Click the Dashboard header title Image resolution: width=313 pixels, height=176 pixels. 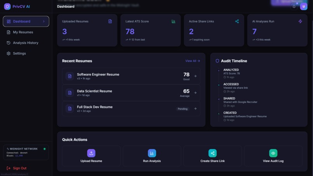coord(66,7)
